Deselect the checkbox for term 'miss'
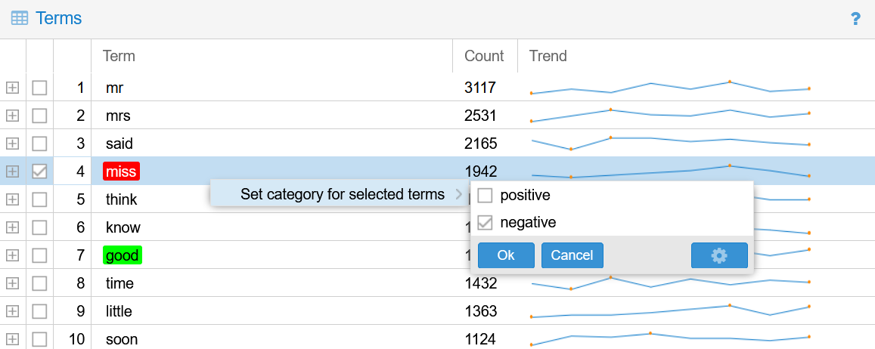This screenshot has width=875, height=349. pos(39,171)
